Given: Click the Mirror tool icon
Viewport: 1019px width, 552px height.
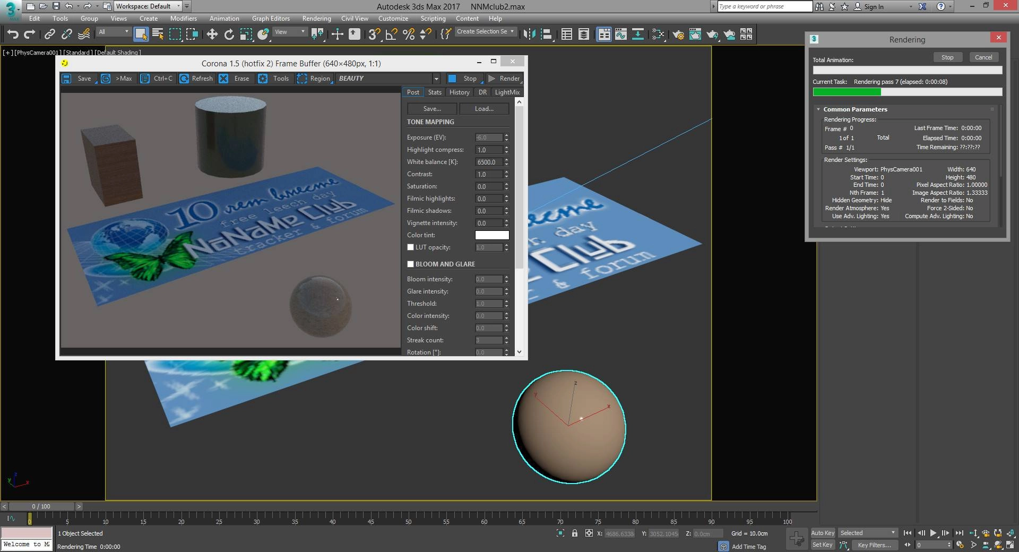Looking at the screenshot, I should click(529, 34).
